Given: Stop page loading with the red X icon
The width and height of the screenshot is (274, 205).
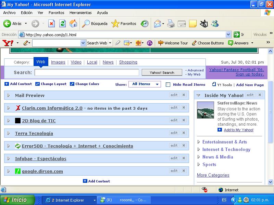Looking at the screenshot, I should 51,24.
